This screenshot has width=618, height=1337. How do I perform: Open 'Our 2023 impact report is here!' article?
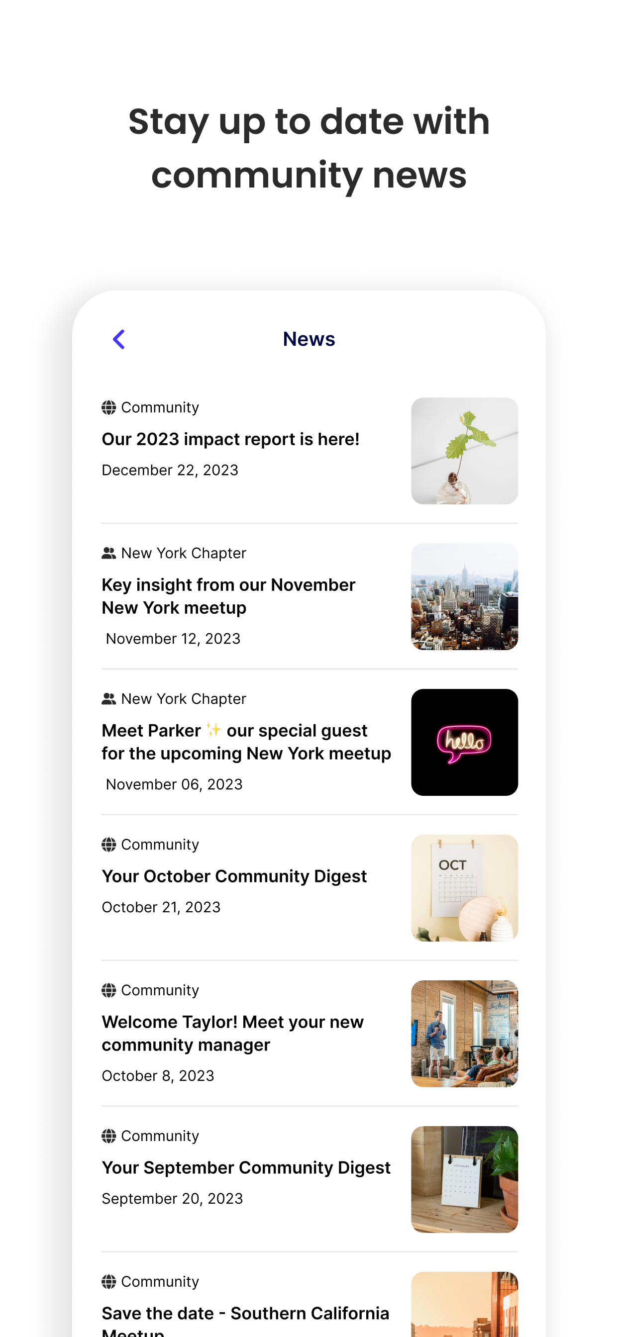(x=230, y=439)
